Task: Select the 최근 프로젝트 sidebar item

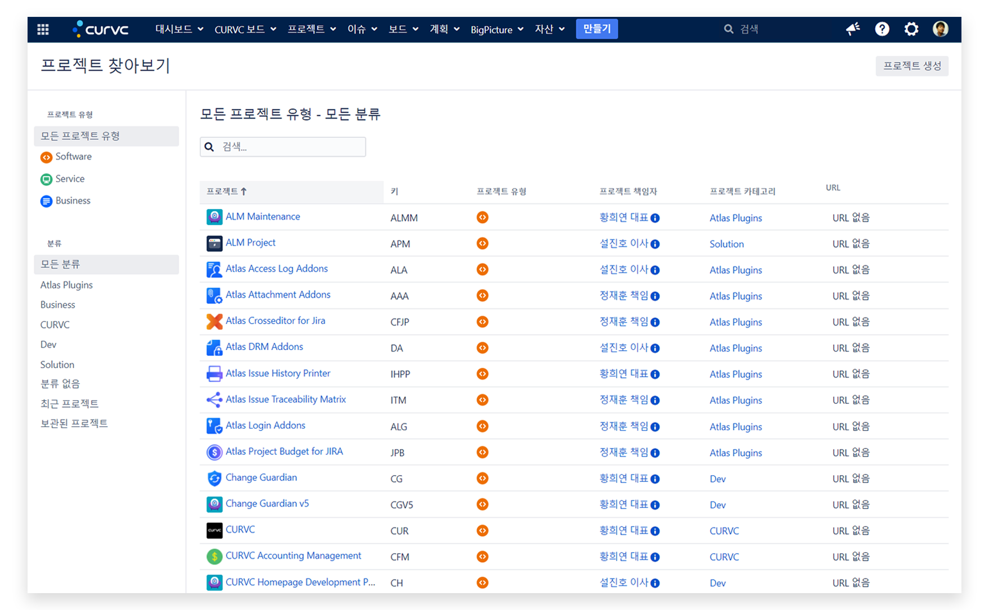Action: [x=69, y=404]
